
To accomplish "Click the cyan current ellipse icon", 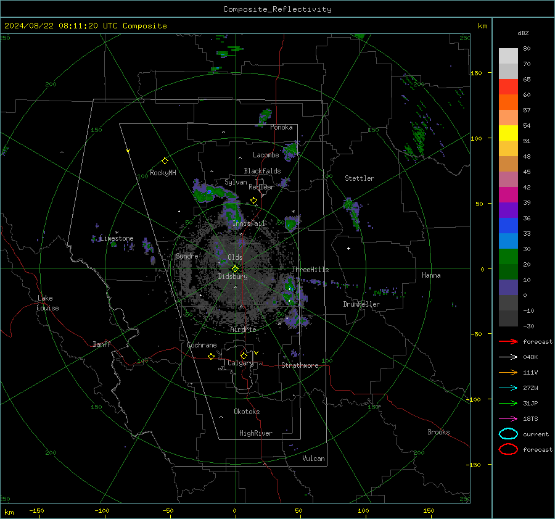I will click(508, 434).
